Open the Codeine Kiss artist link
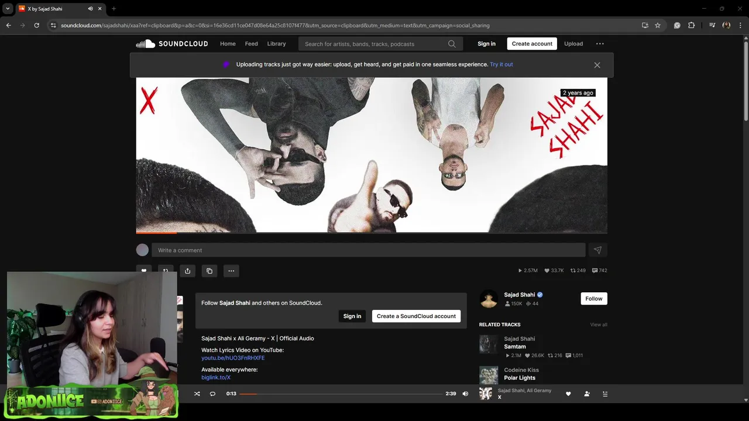 [521, 370]
